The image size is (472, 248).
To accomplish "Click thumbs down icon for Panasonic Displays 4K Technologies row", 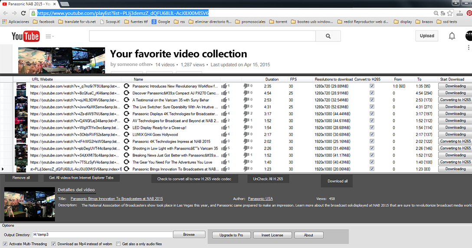I will (x=246, y=114).
